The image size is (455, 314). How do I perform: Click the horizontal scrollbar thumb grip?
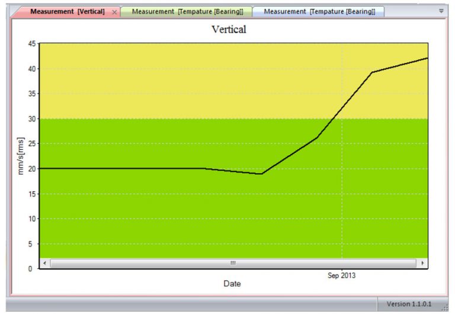(233, 262)
